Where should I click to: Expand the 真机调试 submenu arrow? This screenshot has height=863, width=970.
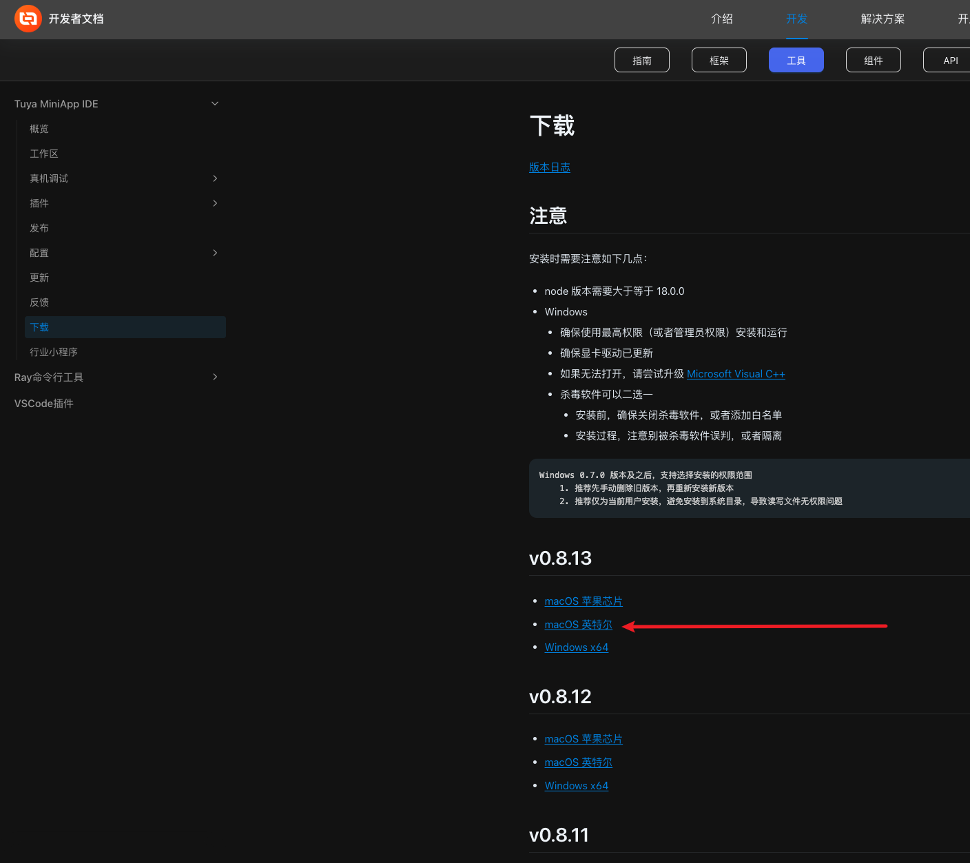click(x=215, y=178)
